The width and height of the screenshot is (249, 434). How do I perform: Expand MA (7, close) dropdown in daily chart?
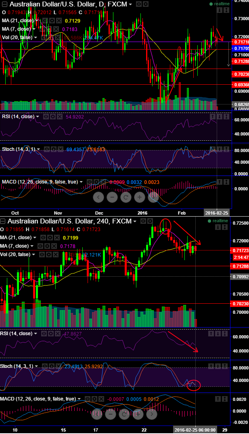(x=34, y=29)
